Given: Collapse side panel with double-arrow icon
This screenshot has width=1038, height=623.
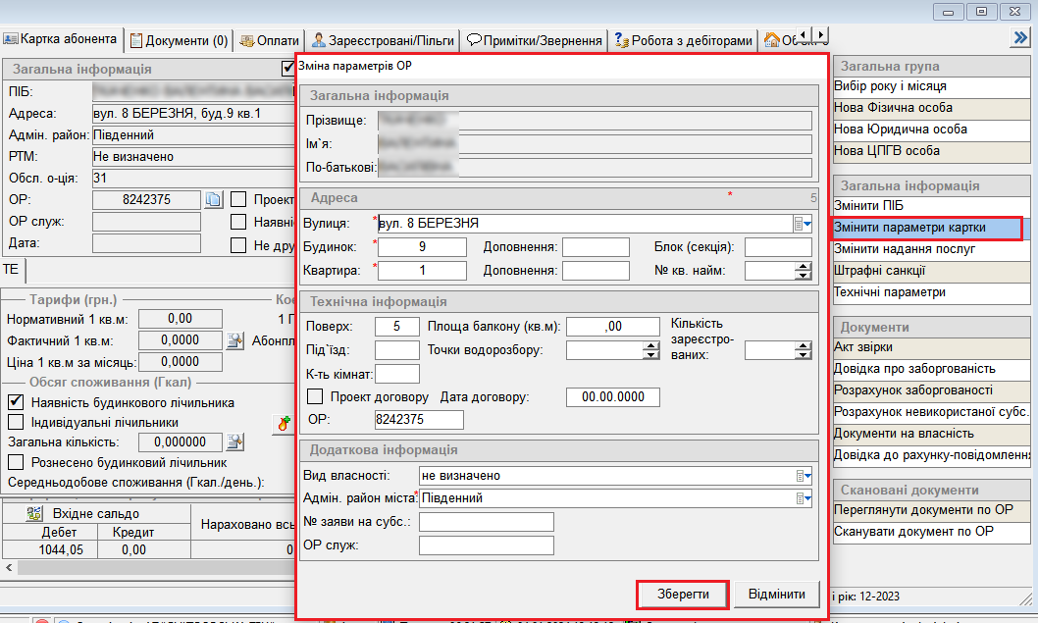Looking at the screenshot, I should 1018,37.
